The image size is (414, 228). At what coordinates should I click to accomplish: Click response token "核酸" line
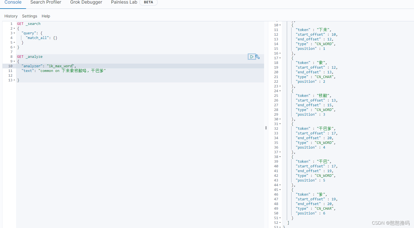313,96
